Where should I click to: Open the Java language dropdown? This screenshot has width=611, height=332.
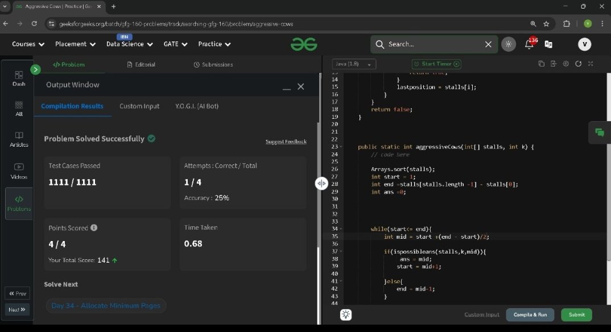pos(354,64)
